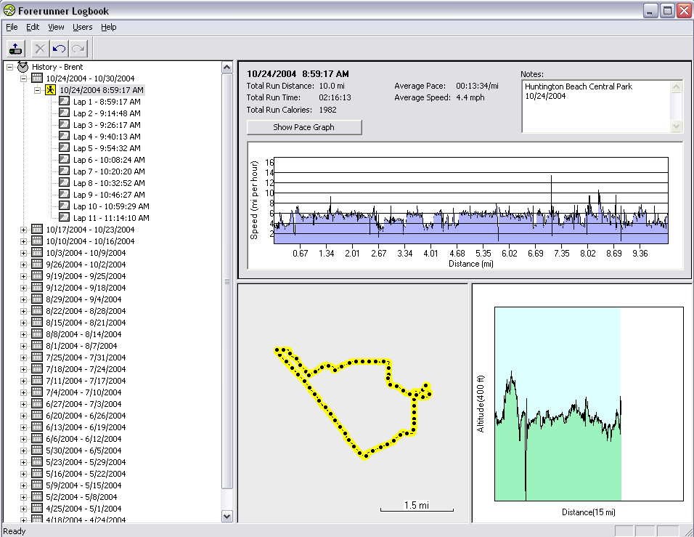Click the lap icon beside Lap 5 - 9:54:32 AM
Screen dimensions: 694x537
(64, 148)
